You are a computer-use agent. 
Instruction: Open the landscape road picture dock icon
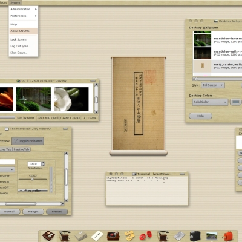pyautogui.click(x=212, y=236)
